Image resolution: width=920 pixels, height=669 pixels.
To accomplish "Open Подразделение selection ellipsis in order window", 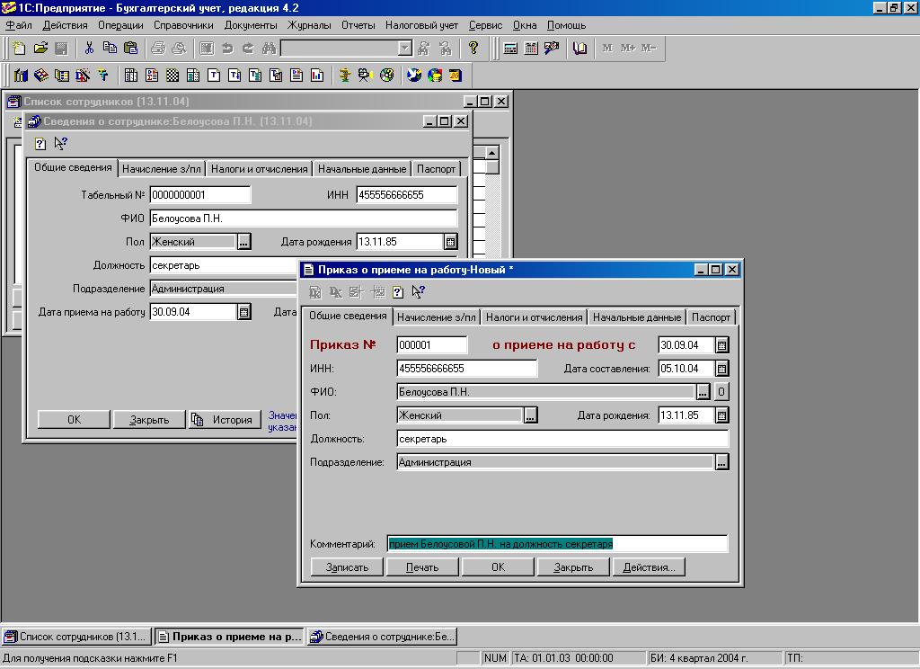I will pyautogui.click(x=721, y=462).
